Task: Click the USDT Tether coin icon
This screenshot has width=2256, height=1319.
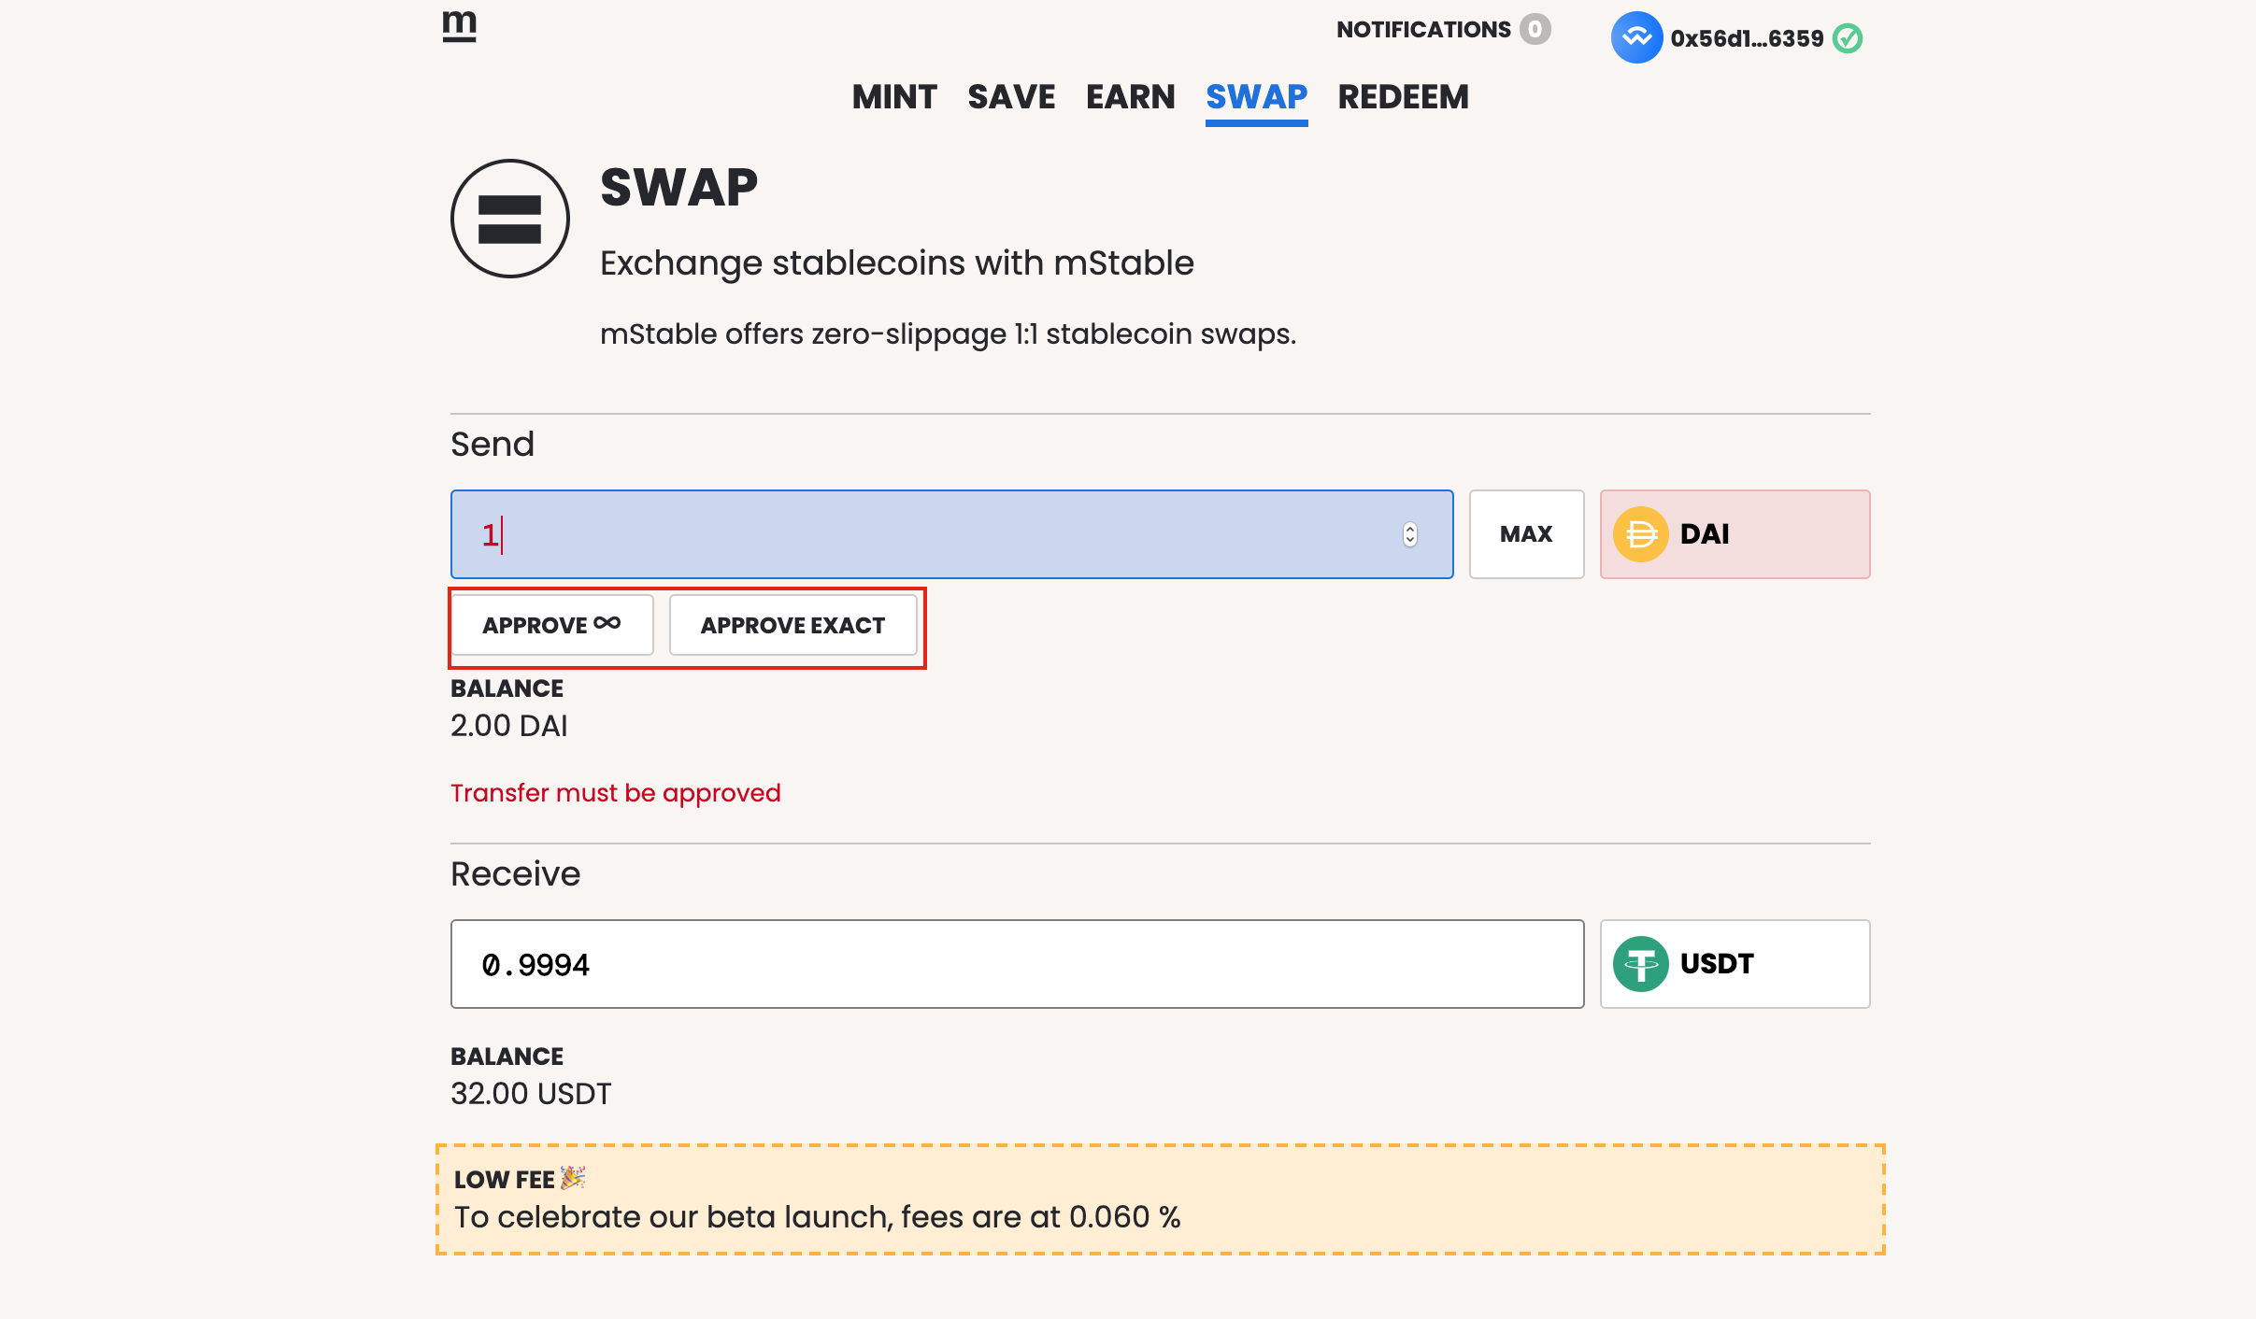Action: pos(1641,964)
